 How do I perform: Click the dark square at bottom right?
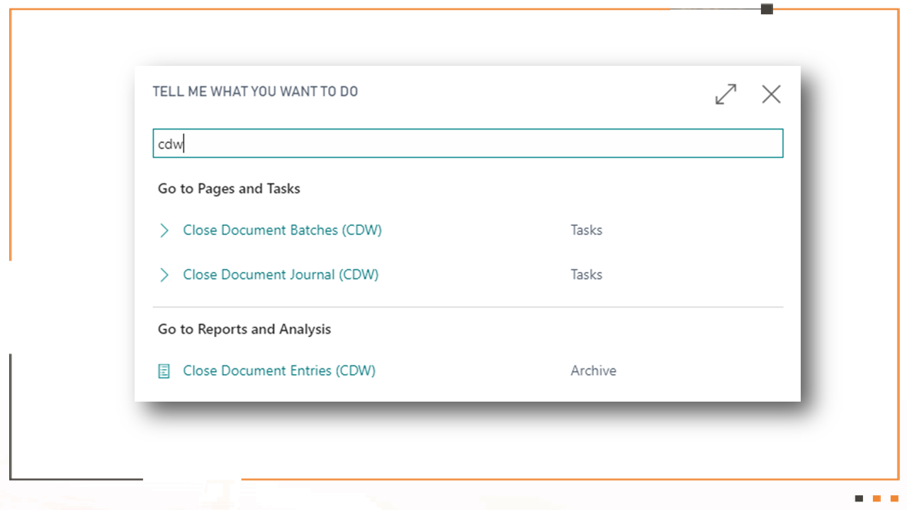pos(859,499)
